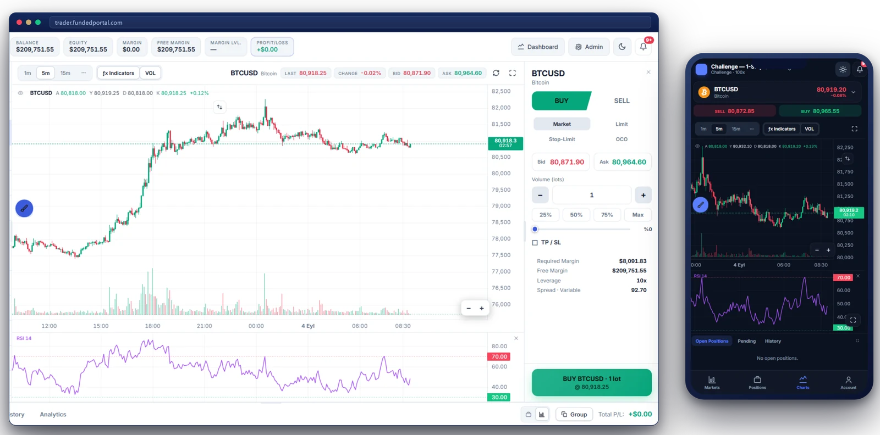Select the Limit order type
The width and height of the screenshot is (880, 435).
(621, 125)
